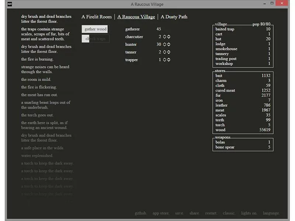This screenshot has width=295, height=221.
Task: Decrease trapper workers by ten
Action: 169,61
